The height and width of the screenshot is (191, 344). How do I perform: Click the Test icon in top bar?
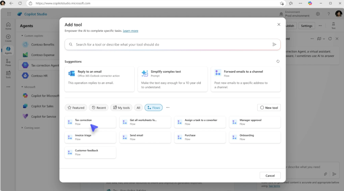(x=334, y=26)
